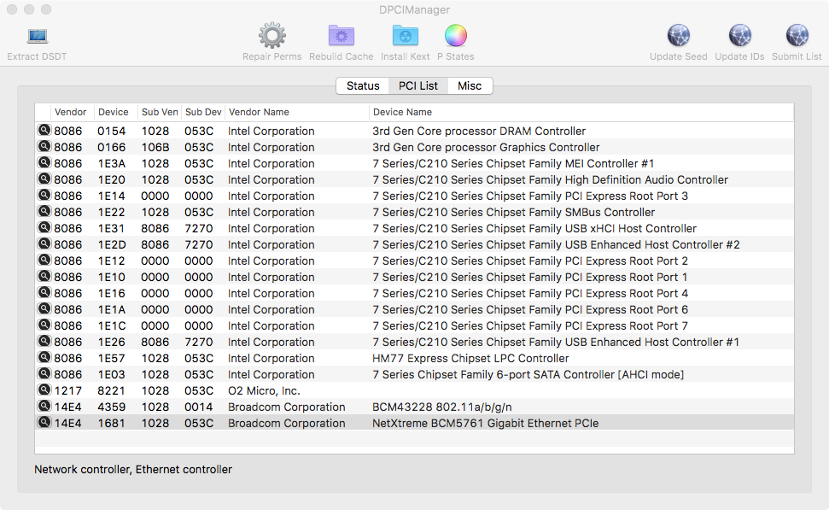829x510 pixels.
Task: Click 'O2 Micro, Inc.' vendor name
Action: click(x=264, y=391)
